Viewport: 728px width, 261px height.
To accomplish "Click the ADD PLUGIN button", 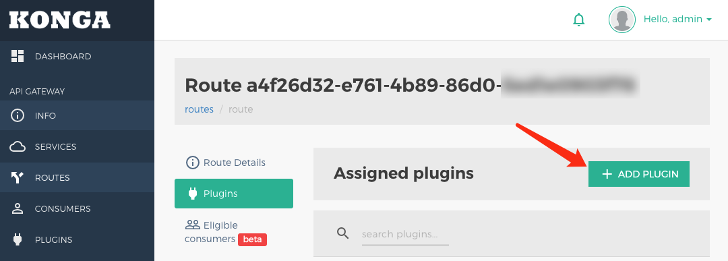I will click(639, 174).
